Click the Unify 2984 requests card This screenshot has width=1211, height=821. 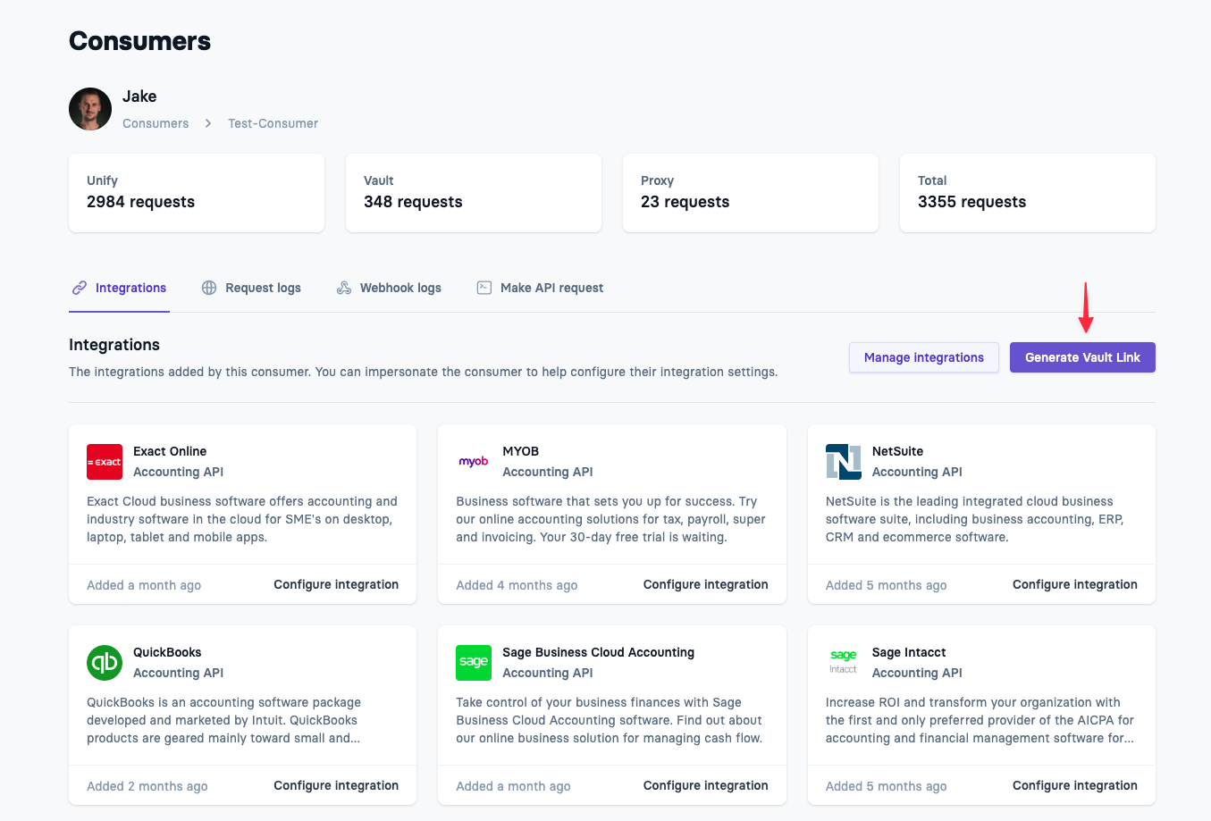click(197, 193)
